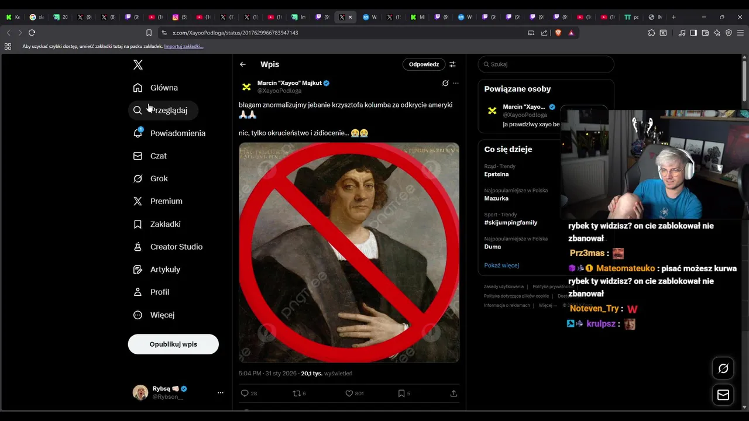Click Grok icon on the post
Viewport: 749px width, 421px height.
(445, 83)
